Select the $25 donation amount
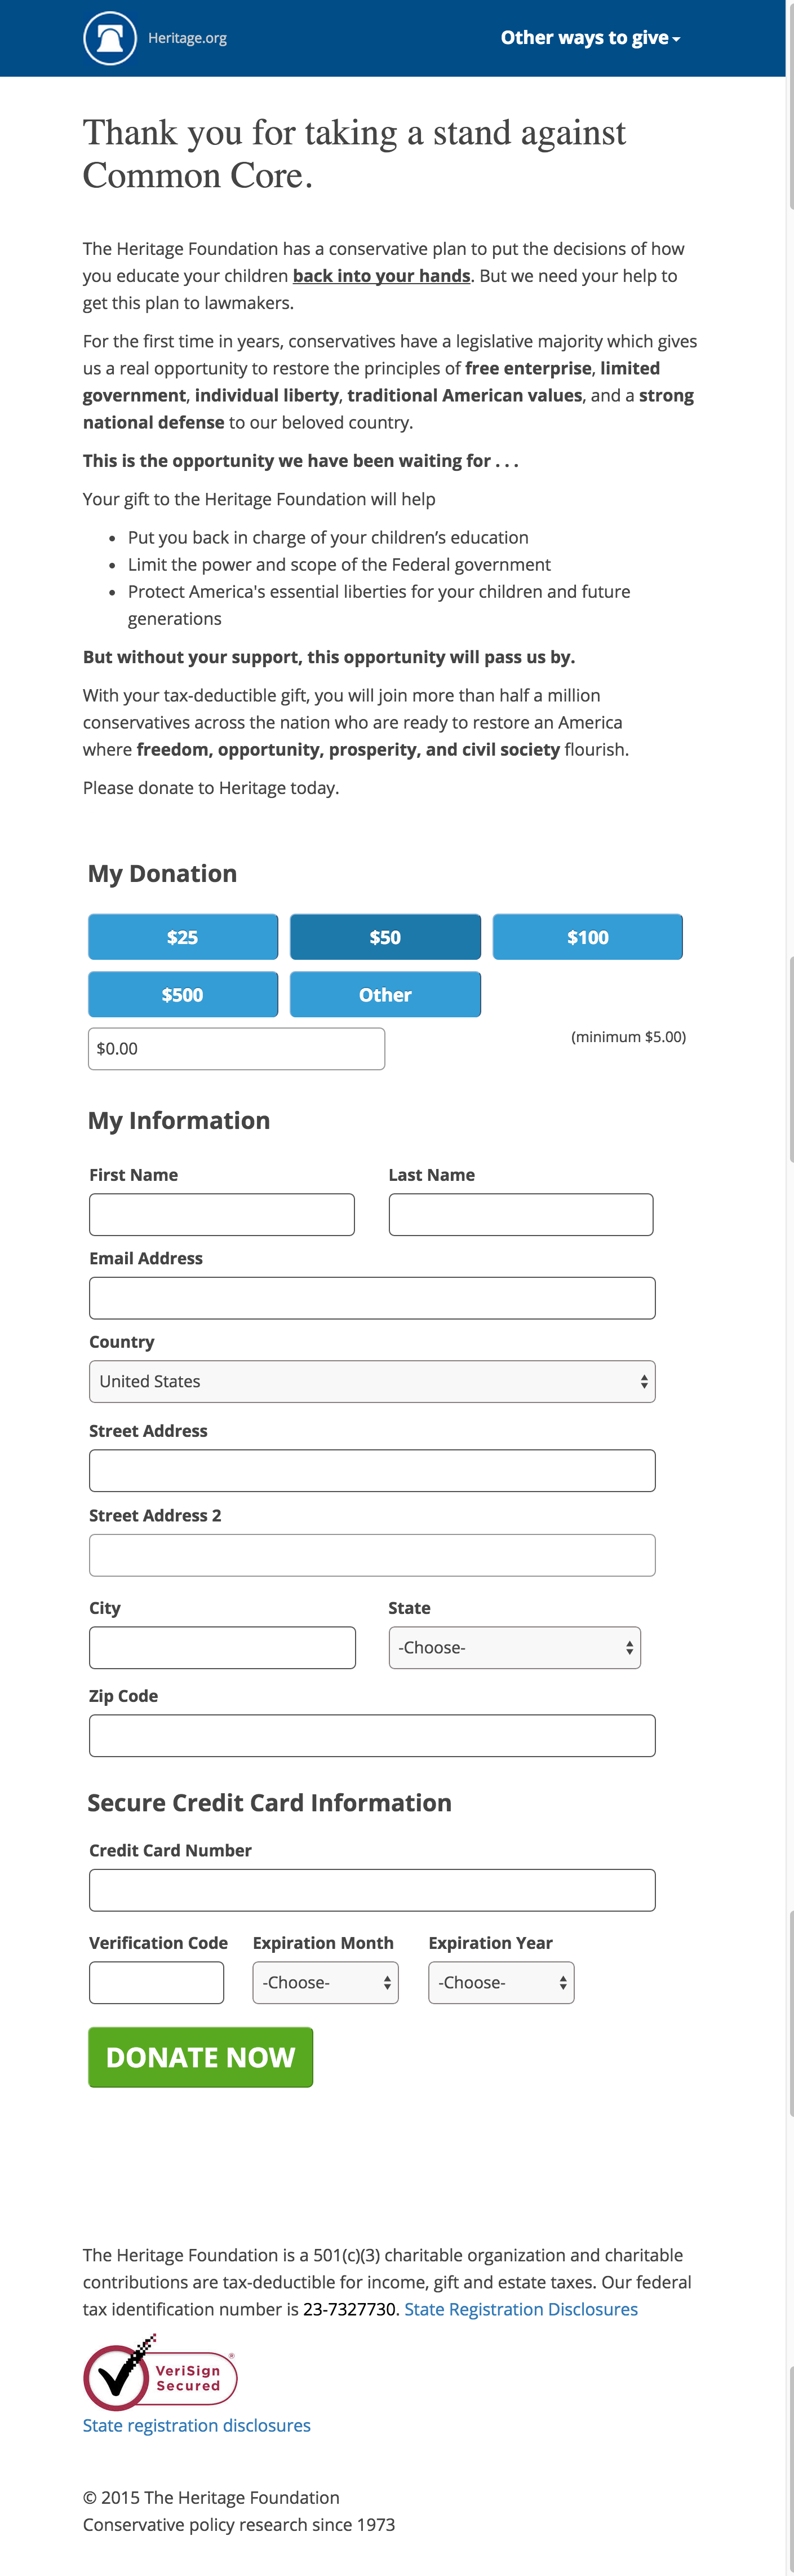 tap(183, 937)
